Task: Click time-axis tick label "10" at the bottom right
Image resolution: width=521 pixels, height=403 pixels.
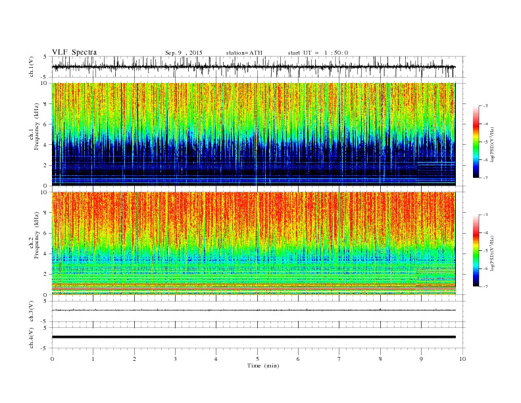Action: [462, 359]
